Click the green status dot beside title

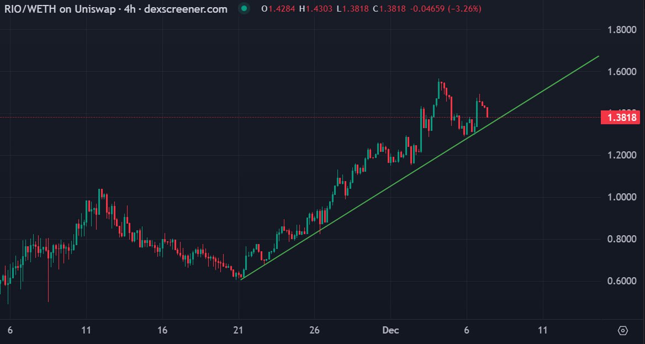click(245, 9)
